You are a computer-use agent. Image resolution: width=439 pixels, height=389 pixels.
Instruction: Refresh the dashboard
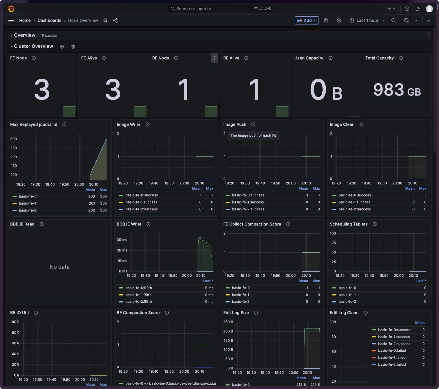coord(406,20)
